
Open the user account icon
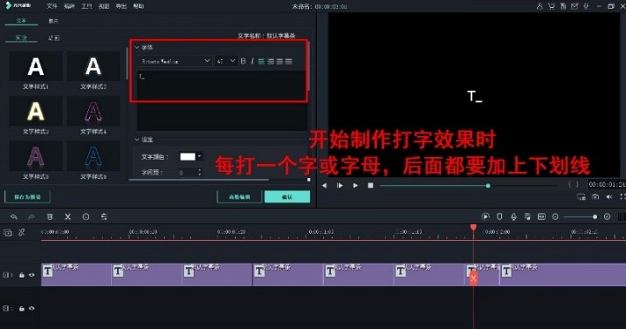click(x=540, y=6)
